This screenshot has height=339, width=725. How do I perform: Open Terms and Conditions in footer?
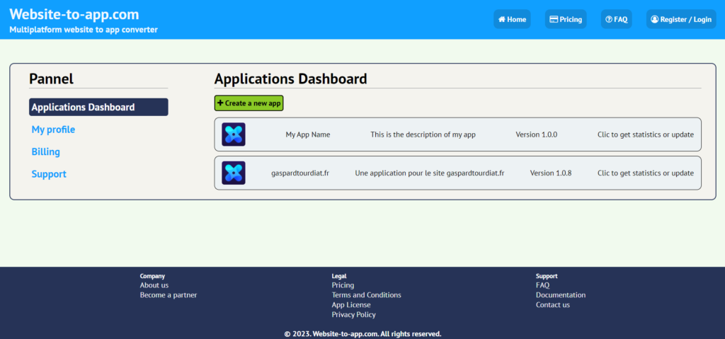pos(366,295)
